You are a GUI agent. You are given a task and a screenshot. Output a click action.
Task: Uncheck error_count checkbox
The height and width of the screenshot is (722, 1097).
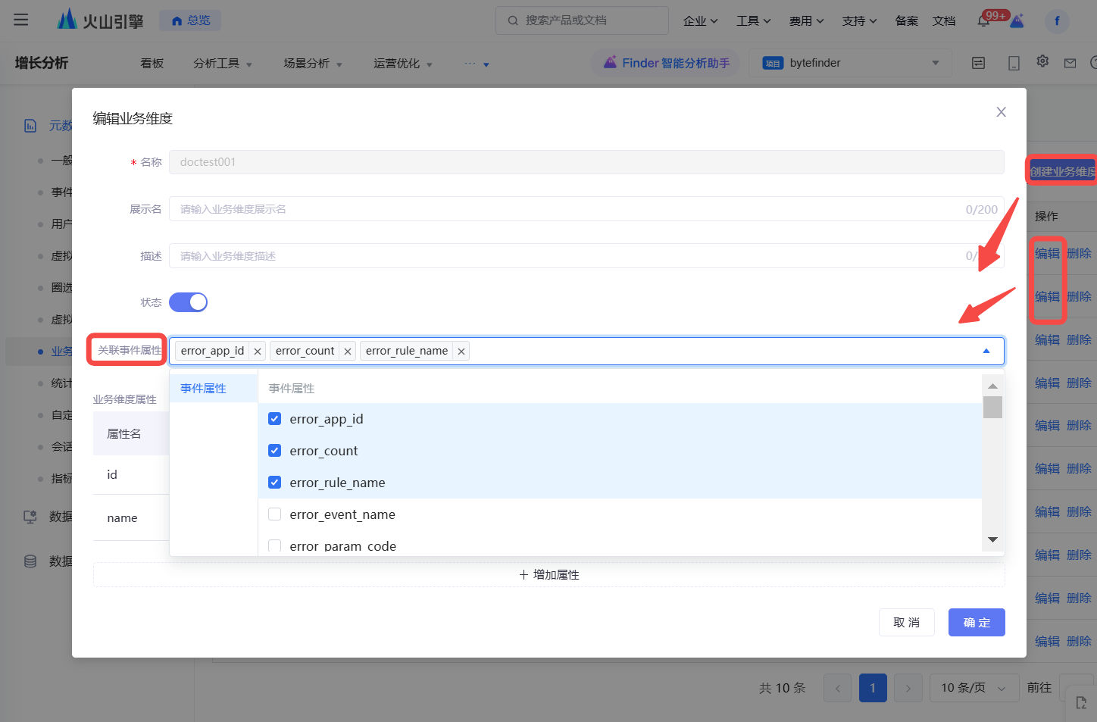click(275, 451)
